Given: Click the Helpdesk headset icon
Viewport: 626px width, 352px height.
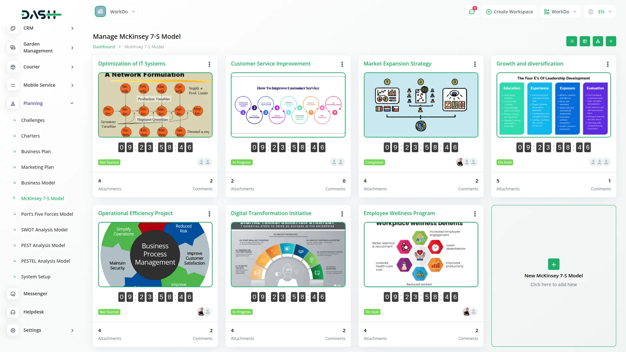Looking at the screenshot, I should tap(13, 312).
